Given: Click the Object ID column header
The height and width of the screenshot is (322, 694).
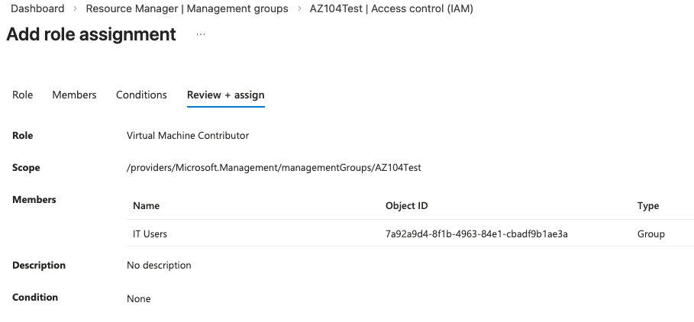Looking at the screenshot, I should point(412,206).
